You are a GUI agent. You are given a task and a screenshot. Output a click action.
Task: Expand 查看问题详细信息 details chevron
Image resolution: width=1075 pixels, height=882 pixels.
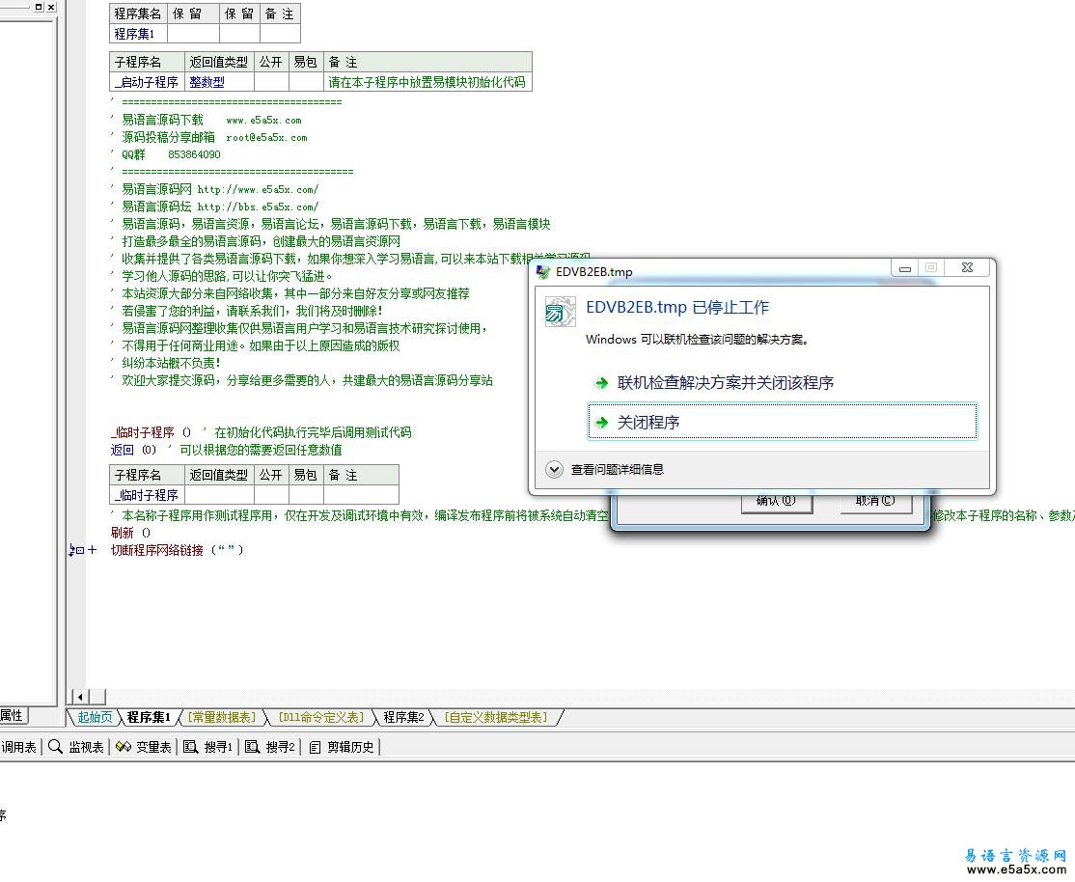tap(554, 470)
